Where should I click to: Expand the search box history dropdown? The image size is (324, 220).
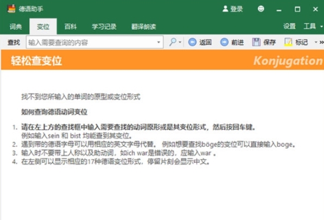[158, 43]
